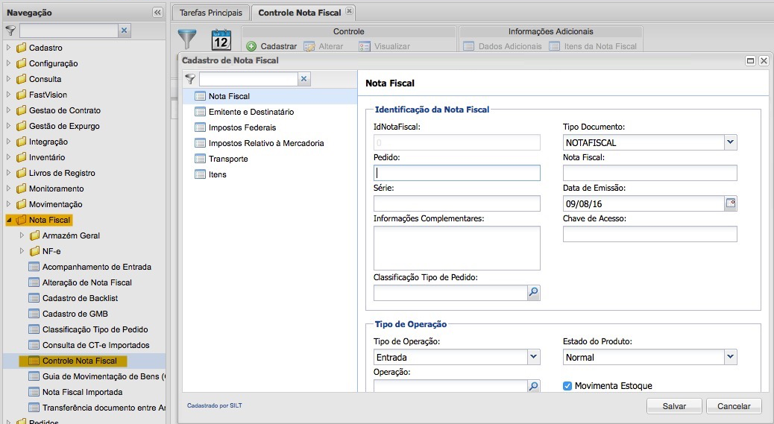Open the Transporte section
774x424 pixels.
[x=269, y=159]
